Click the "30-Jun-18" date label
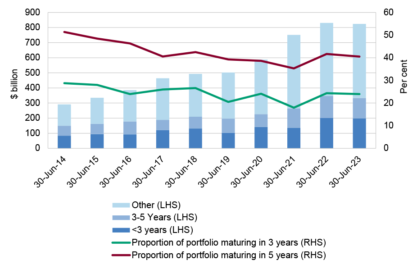The image size is (417, 269). coord(181,172)
